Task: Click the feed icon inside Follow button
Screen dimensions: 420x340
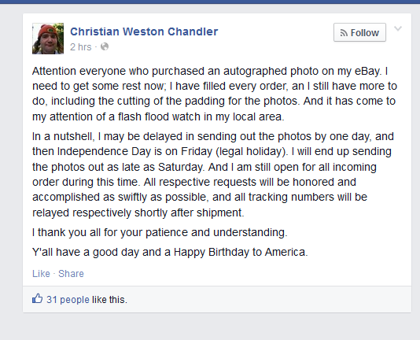Action: click(344, 33)
